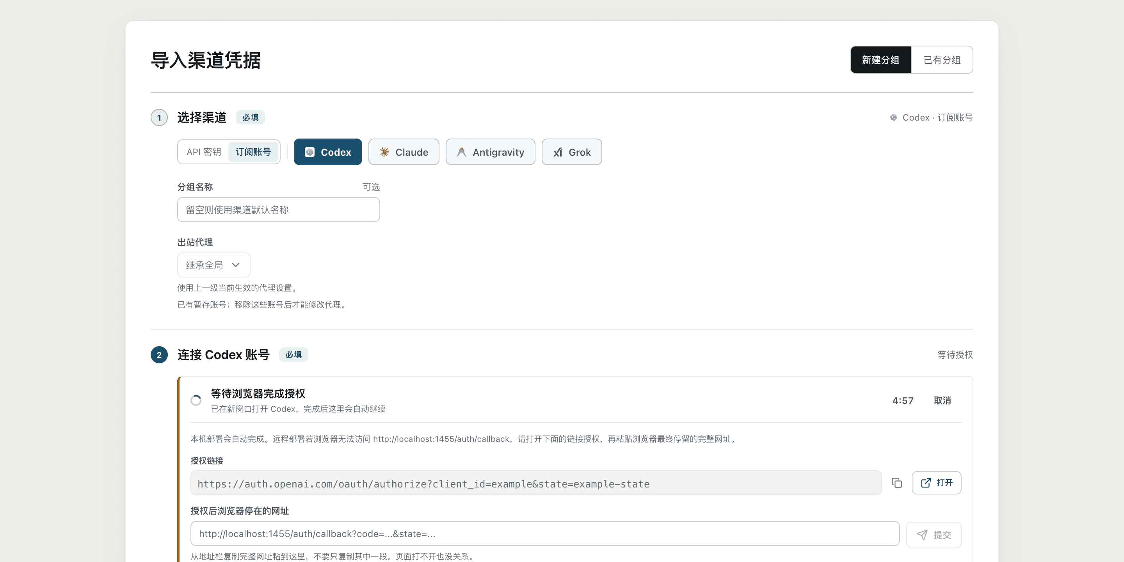1124x562 pixels.
Task: Submit the callback URL with 提交
Action: coord(934,535)
